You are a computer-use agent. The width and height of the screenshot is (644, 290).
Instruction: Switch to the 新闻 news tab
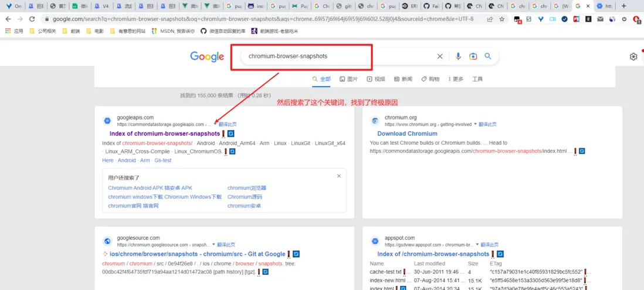tap(403, 79)
